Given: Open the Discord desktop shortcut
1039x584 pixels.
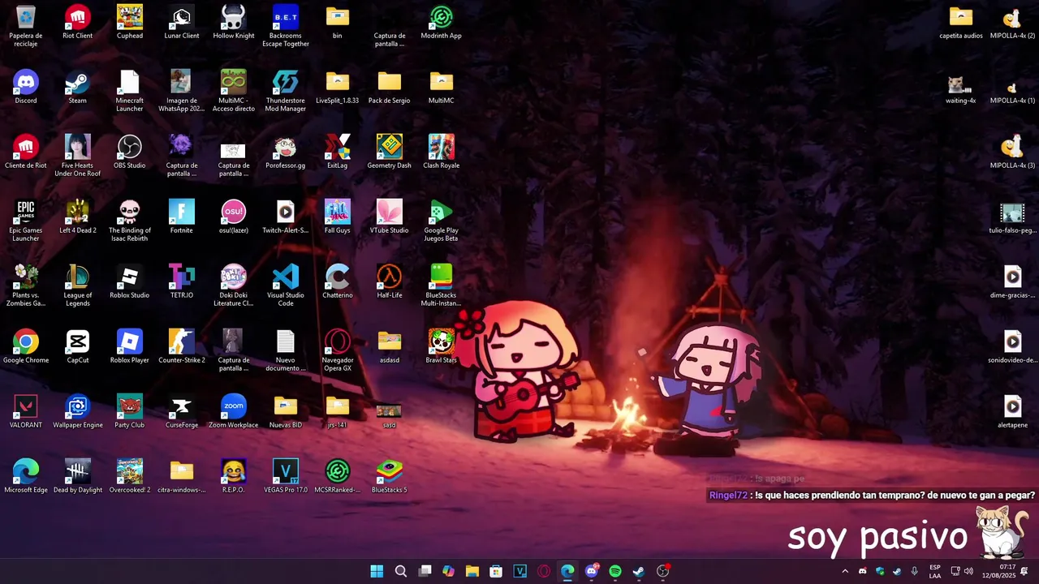Looking at the screenshot, I should point(26,87).
